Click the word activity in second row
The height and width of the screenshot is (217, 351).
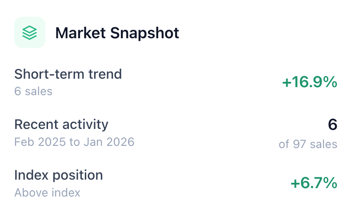click(x=84, y=125)
